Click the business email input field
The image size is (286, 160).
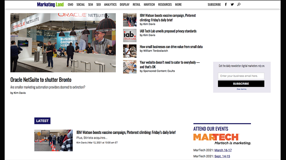[x=241, y=76]
